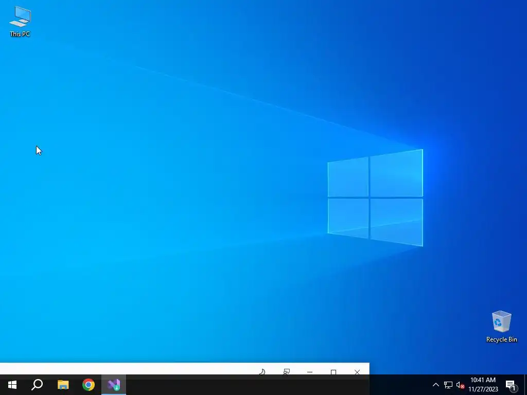
Task: Select the Recycle Bin desktop icon
Action: point(501,327)
